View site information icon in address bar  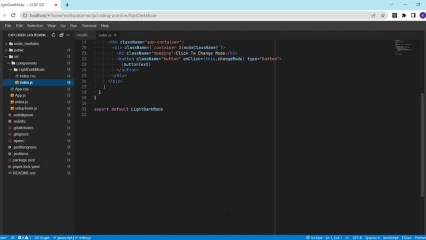pyautogui.click(x=25, y=15)
